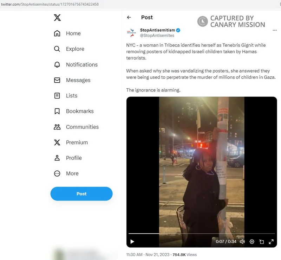Click the "The ignorance is alarming." text
The image size is (281, 260).
pyautogui.click(x=153, y=90)
